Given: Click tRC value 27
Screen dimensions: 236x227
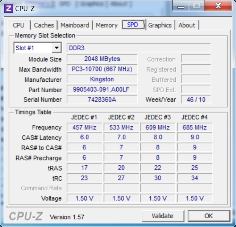Looking at the screenshot, I should point(121,178).
